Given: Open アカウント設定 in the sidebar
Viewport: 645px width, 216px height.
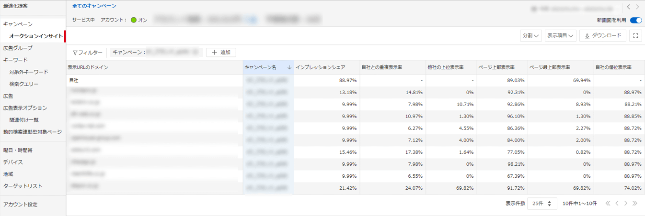Looking at the screenshot, I should [x=20, y=205].
